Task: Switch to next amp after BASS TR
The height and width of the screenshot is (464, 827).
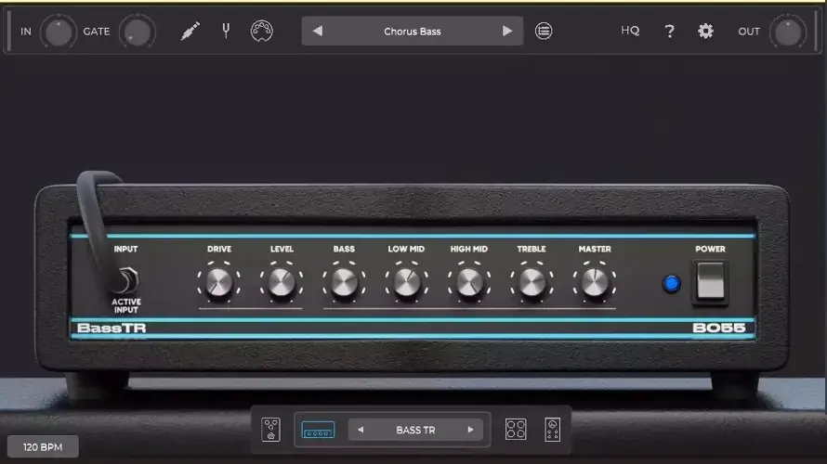Action: (x=470, y=430)
